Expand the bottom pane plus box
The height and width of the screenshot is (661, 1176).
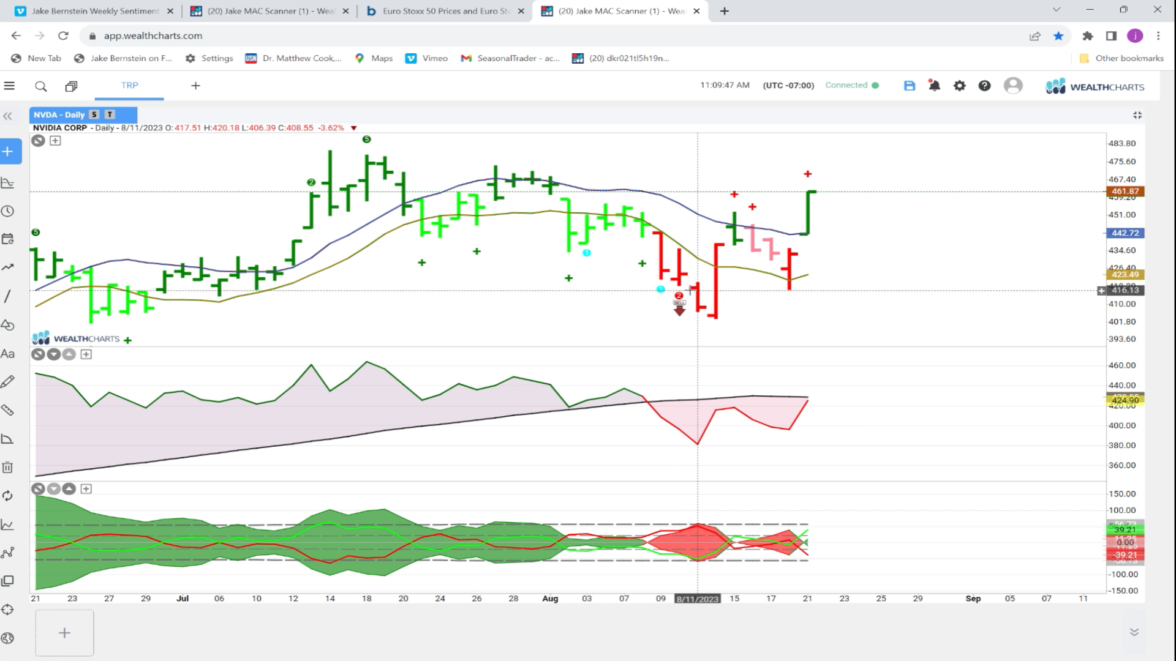pos(86,489)
